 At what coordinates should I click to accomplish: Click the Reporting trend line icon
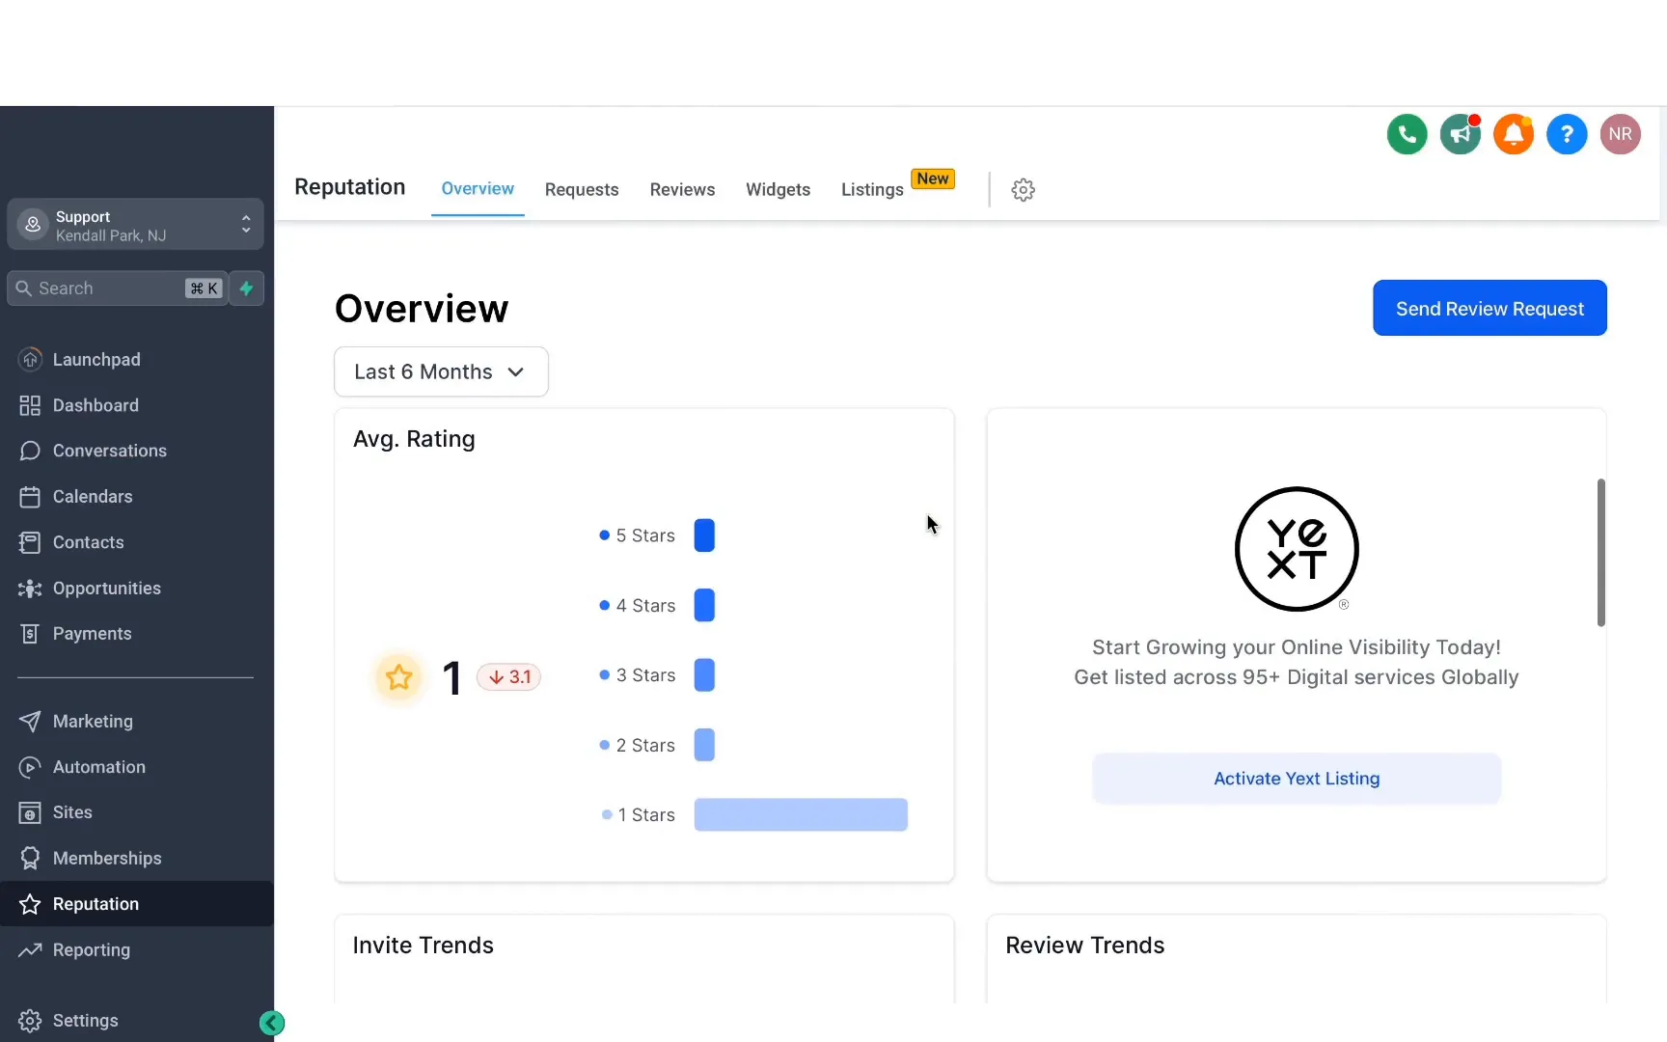pos(30,949)
